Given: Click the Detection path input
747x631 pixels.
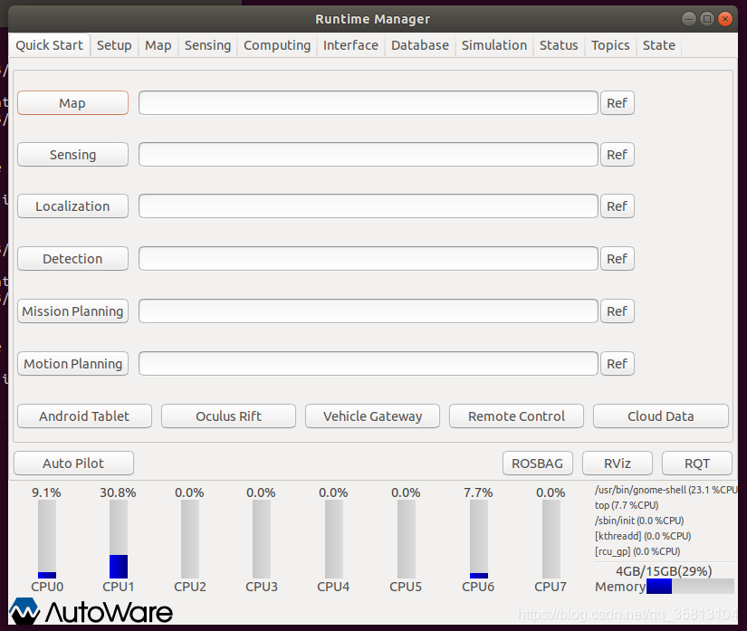Looking at the screenshot, I should [x=369, y=259].
